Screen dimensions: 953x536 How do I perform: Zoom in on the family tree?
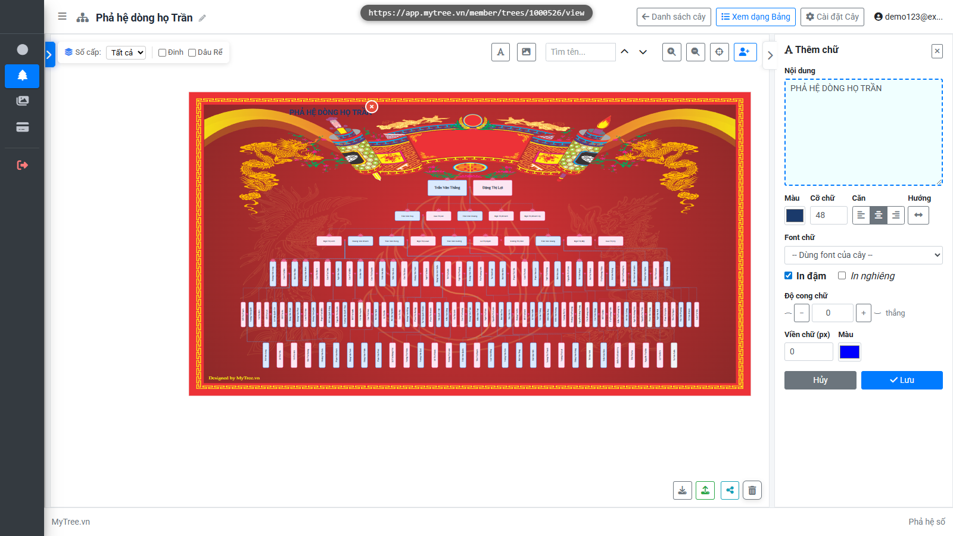(672, 52)
